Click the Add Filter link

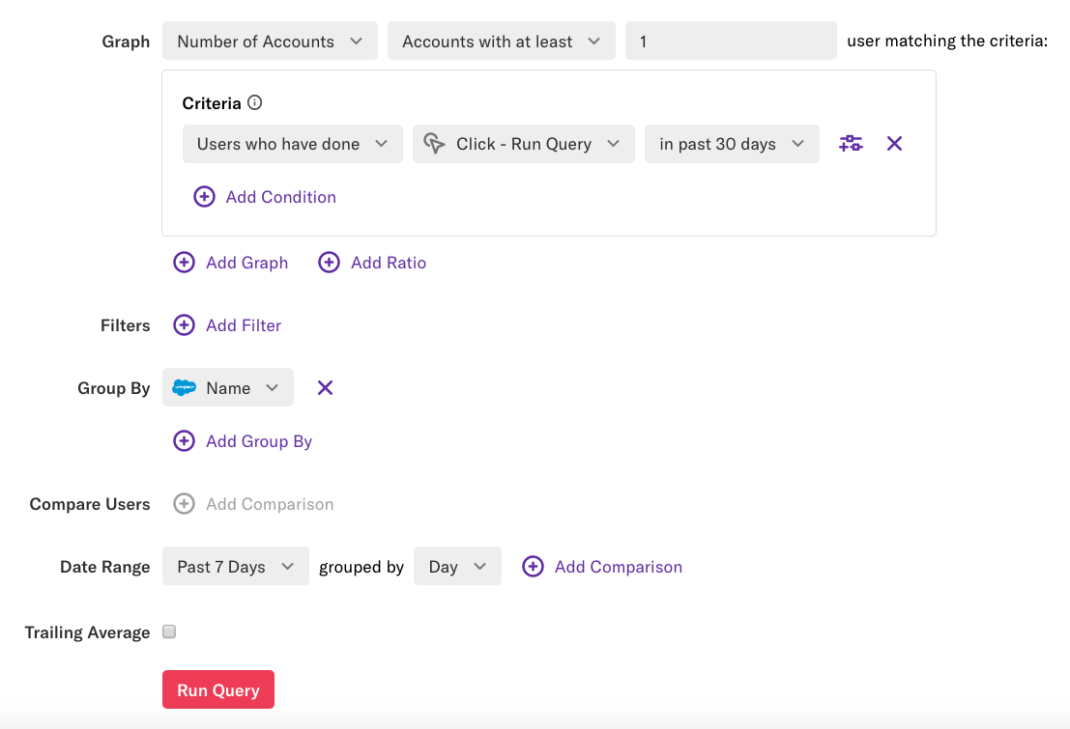tap(244, 325)
